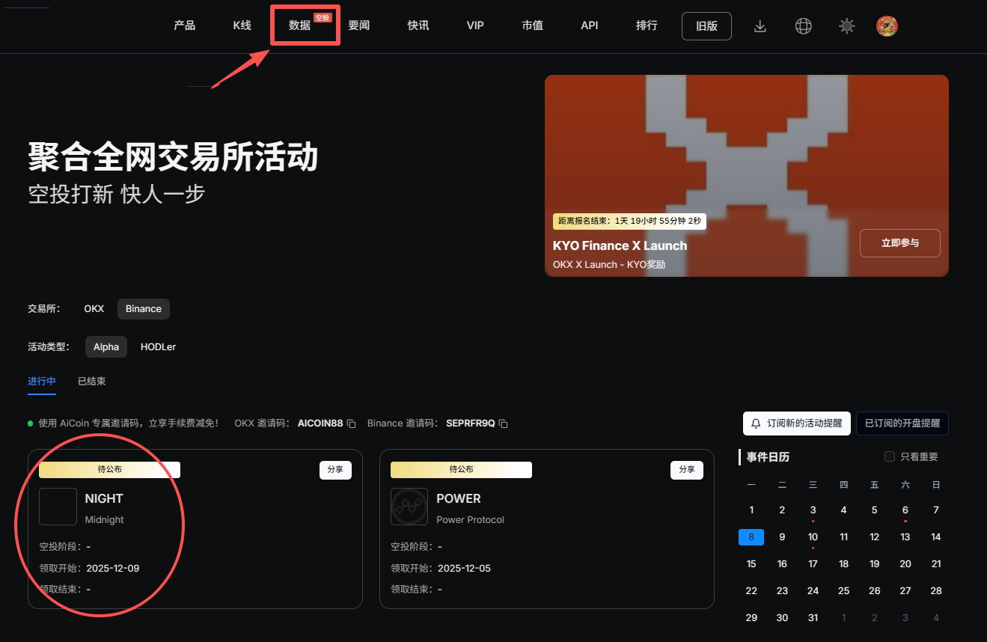
Task: Select date 6 in the event calendar
Action: 905,510
